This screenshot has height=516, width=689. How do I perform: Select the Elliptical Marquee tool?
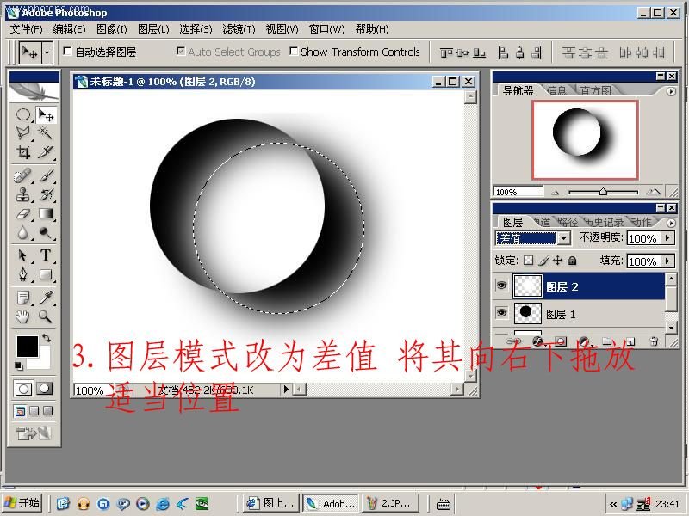point(23,114)
